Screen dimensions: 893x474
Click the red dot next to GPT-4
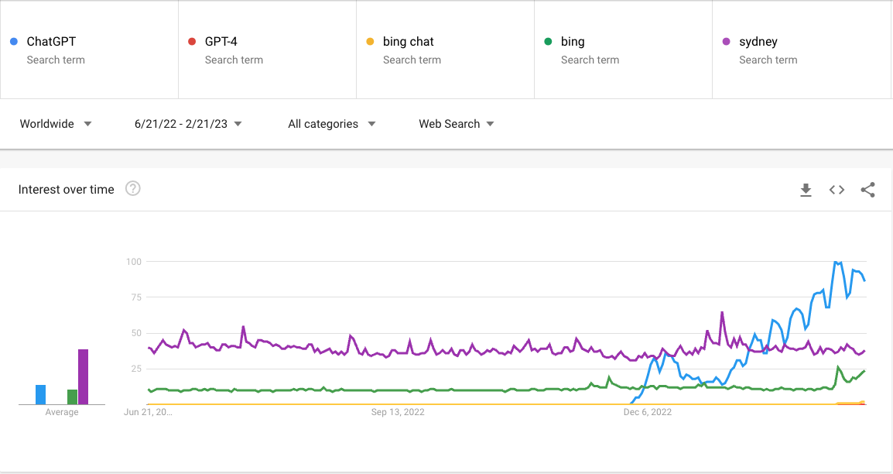(192, 42)
